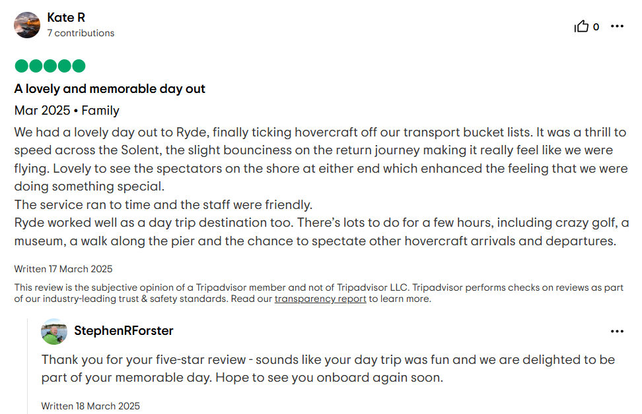642x414 pixels.
Task: Open the transparency report link
Action: [320, 299]
